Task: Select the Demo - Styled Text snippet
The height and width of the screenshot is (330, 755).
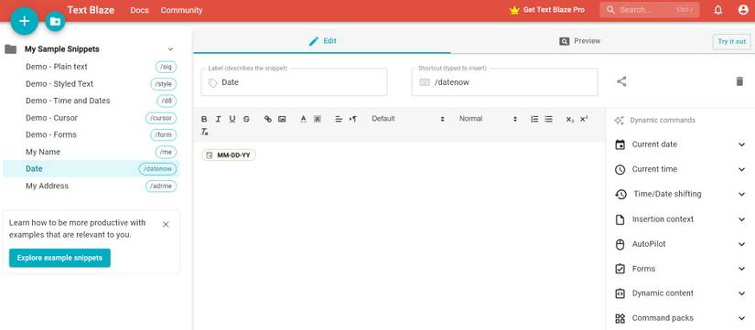Action: click(91, 84)
